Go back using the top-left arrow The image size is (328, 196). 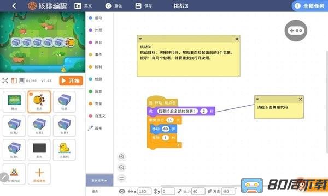(14, 6)
